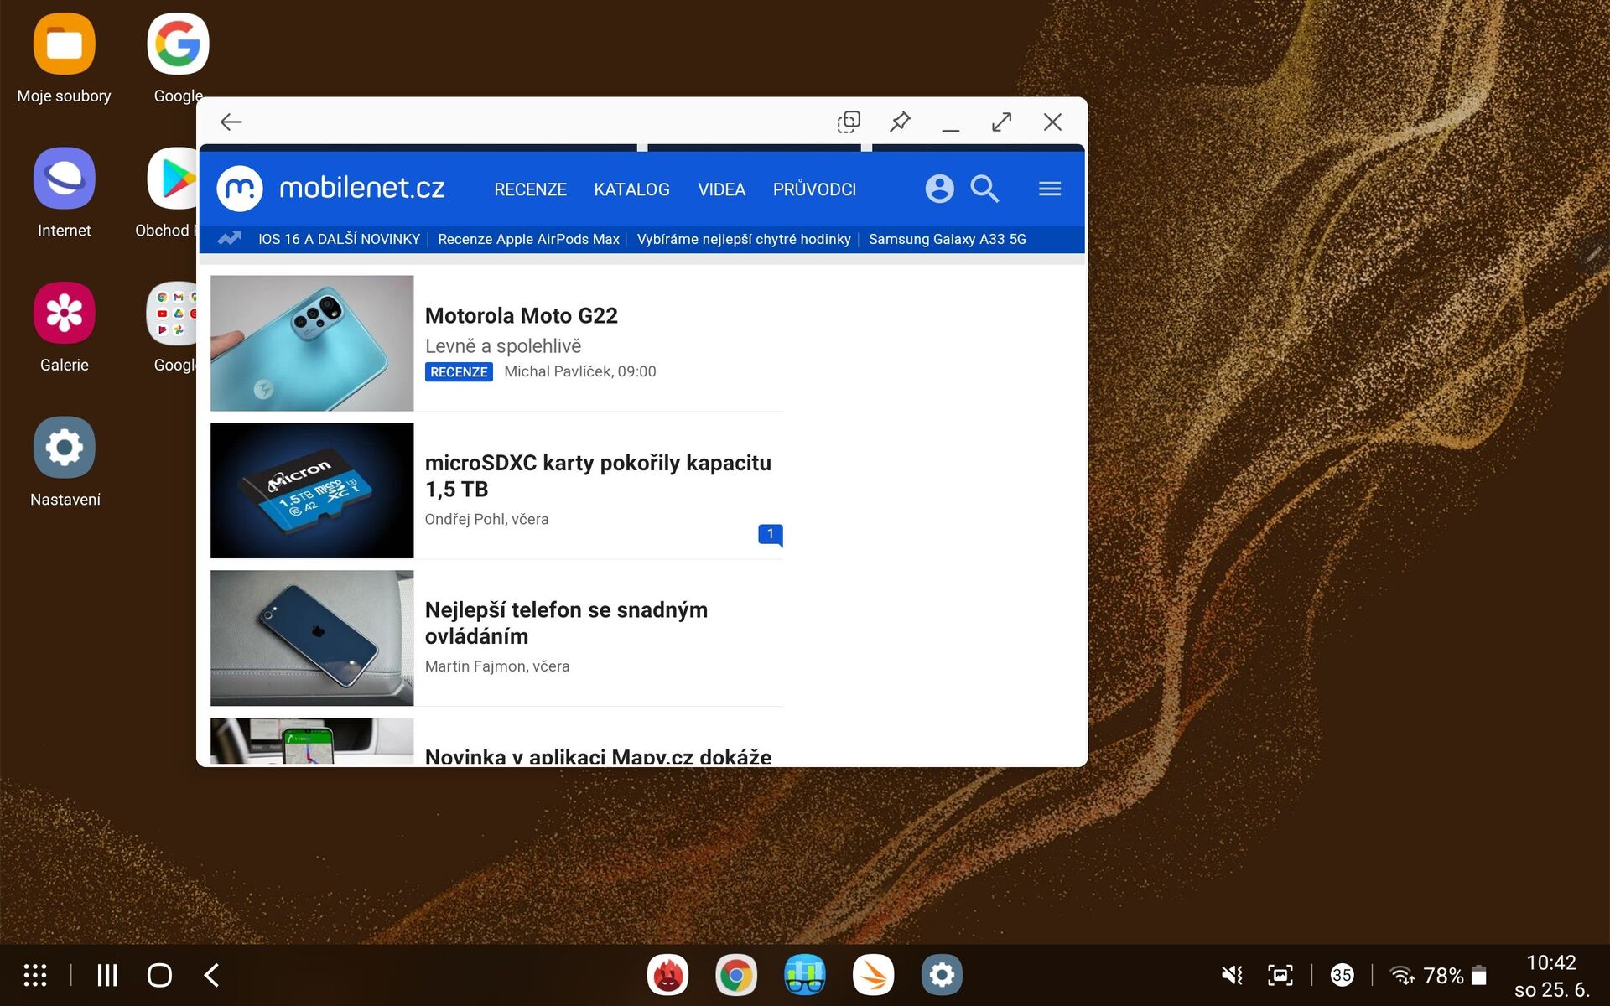This screenshot has height=1006, width=1610.
Task: Open the Samsung Galaxy A33 5G ticker link
Action: coord(947,239)
